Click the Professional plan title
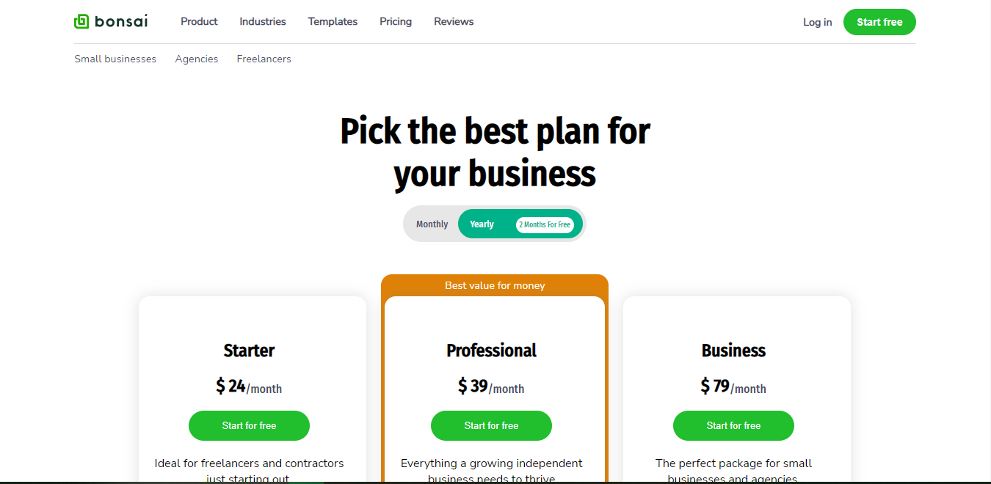This screenshot has height=484, width=991. point(491,351)
